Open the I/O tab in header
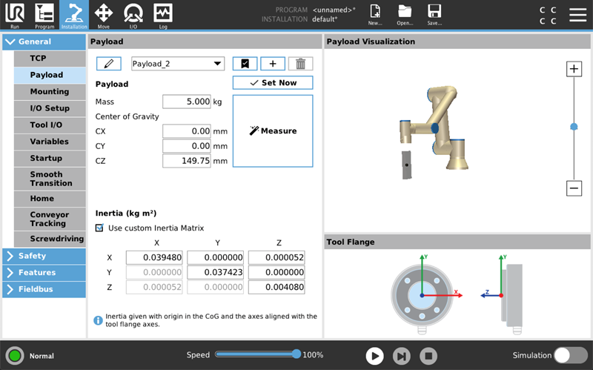 tap(133, 14)
